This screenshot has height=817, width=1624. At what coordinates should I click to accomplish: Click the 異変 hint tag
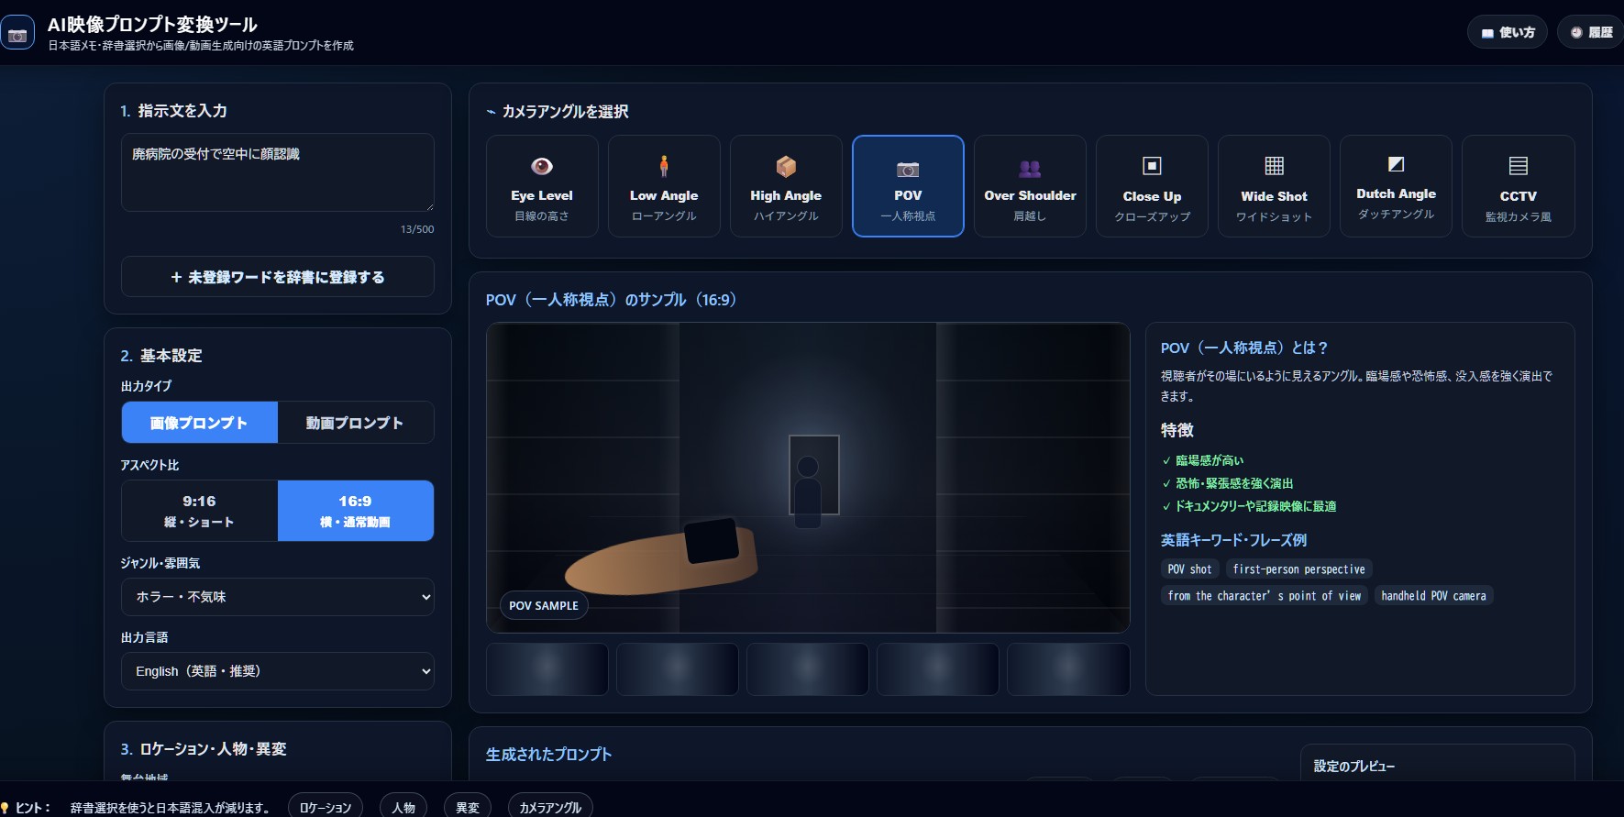[x=468, y=807]
